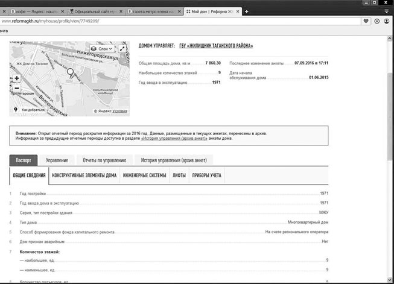Select the Инженерные системы sub-tab
The height and width of the screenshot is (284, 394).
pyautogui.click(x=144, y=175)
